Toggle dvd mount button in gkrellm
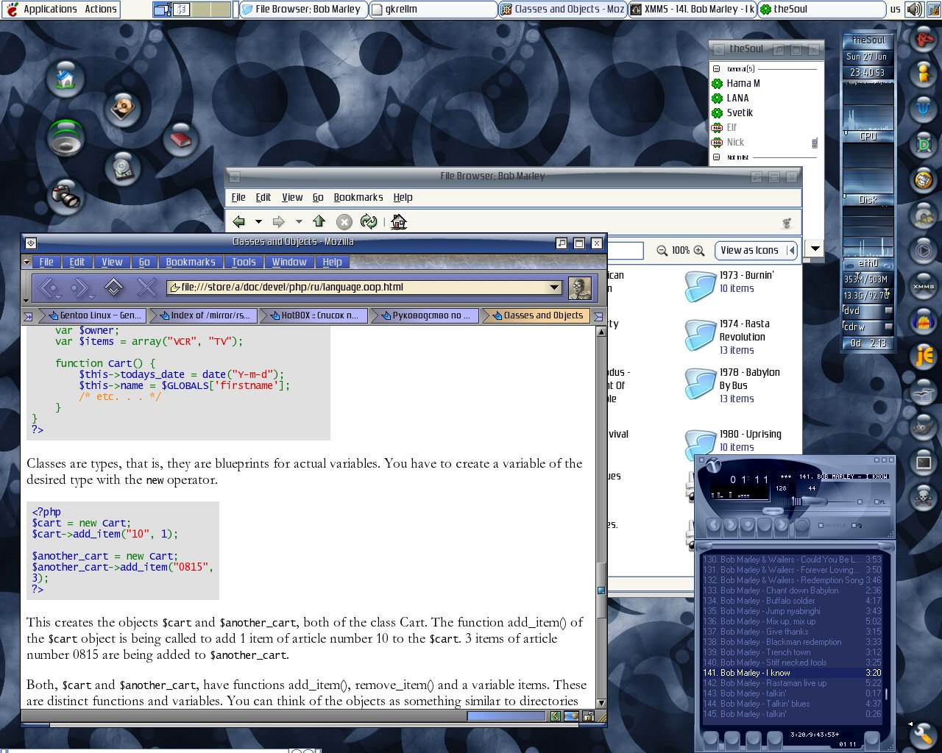Viewport: 942px width, 753px height. [888, 310]
